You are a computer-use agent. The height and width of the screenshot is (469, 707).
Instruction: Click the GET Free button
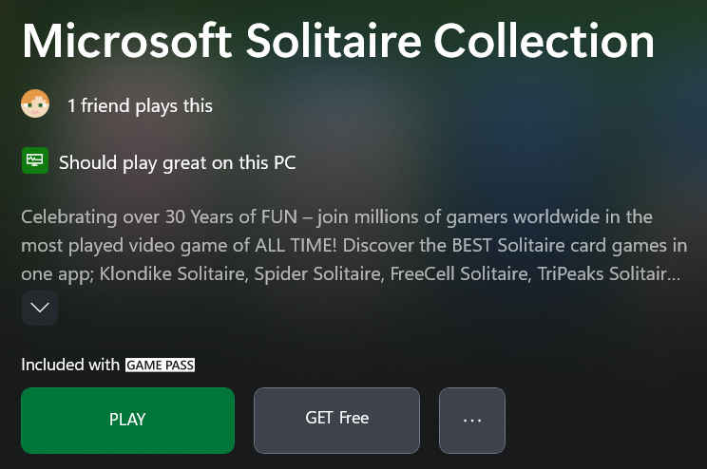pos(336,420)
